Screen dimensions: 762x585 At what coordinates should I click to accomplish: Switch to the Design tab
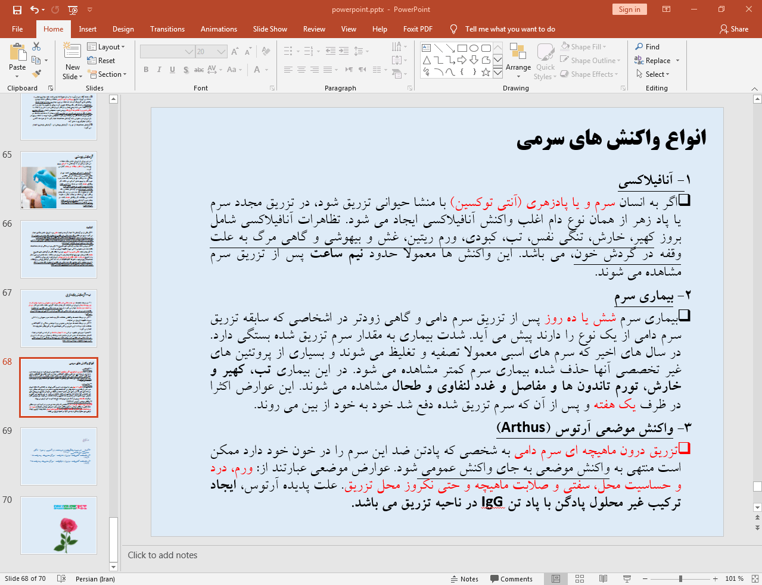pyautogui.click(x=123, y=29)
